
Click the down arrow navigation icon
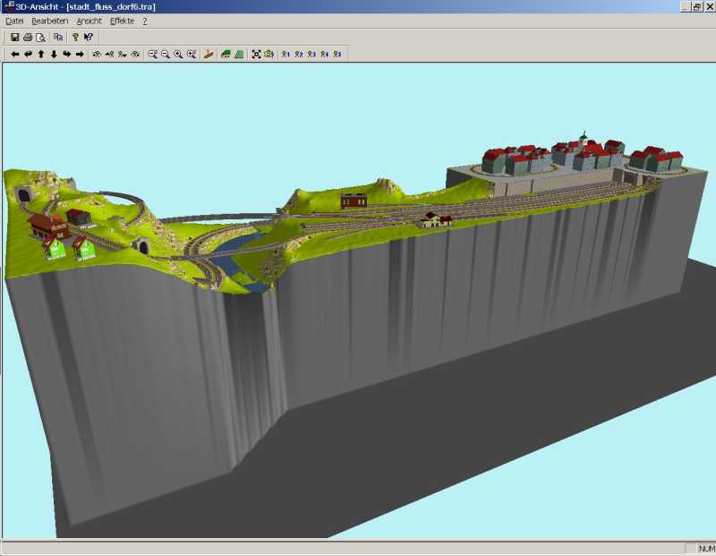tap(54, 55)
